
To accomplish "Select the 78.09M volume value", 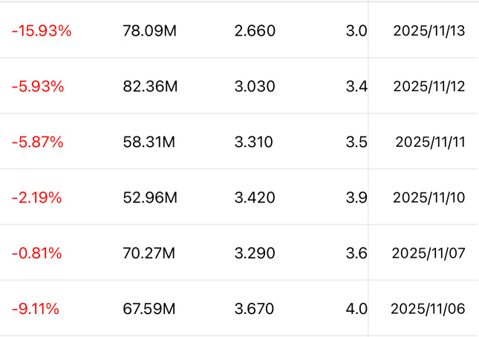I will click(150, 31).
